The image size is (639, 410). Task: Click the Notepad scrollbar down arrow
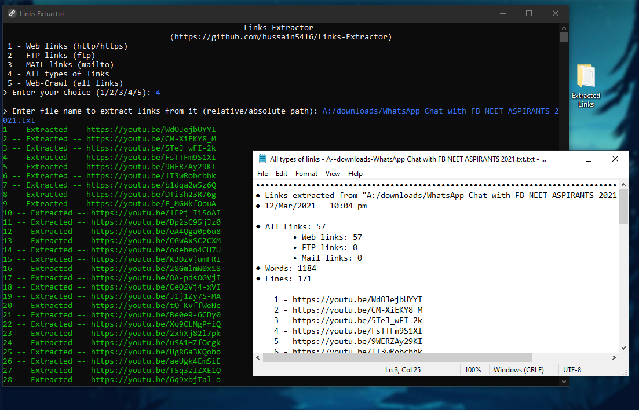tap(623, 348)
